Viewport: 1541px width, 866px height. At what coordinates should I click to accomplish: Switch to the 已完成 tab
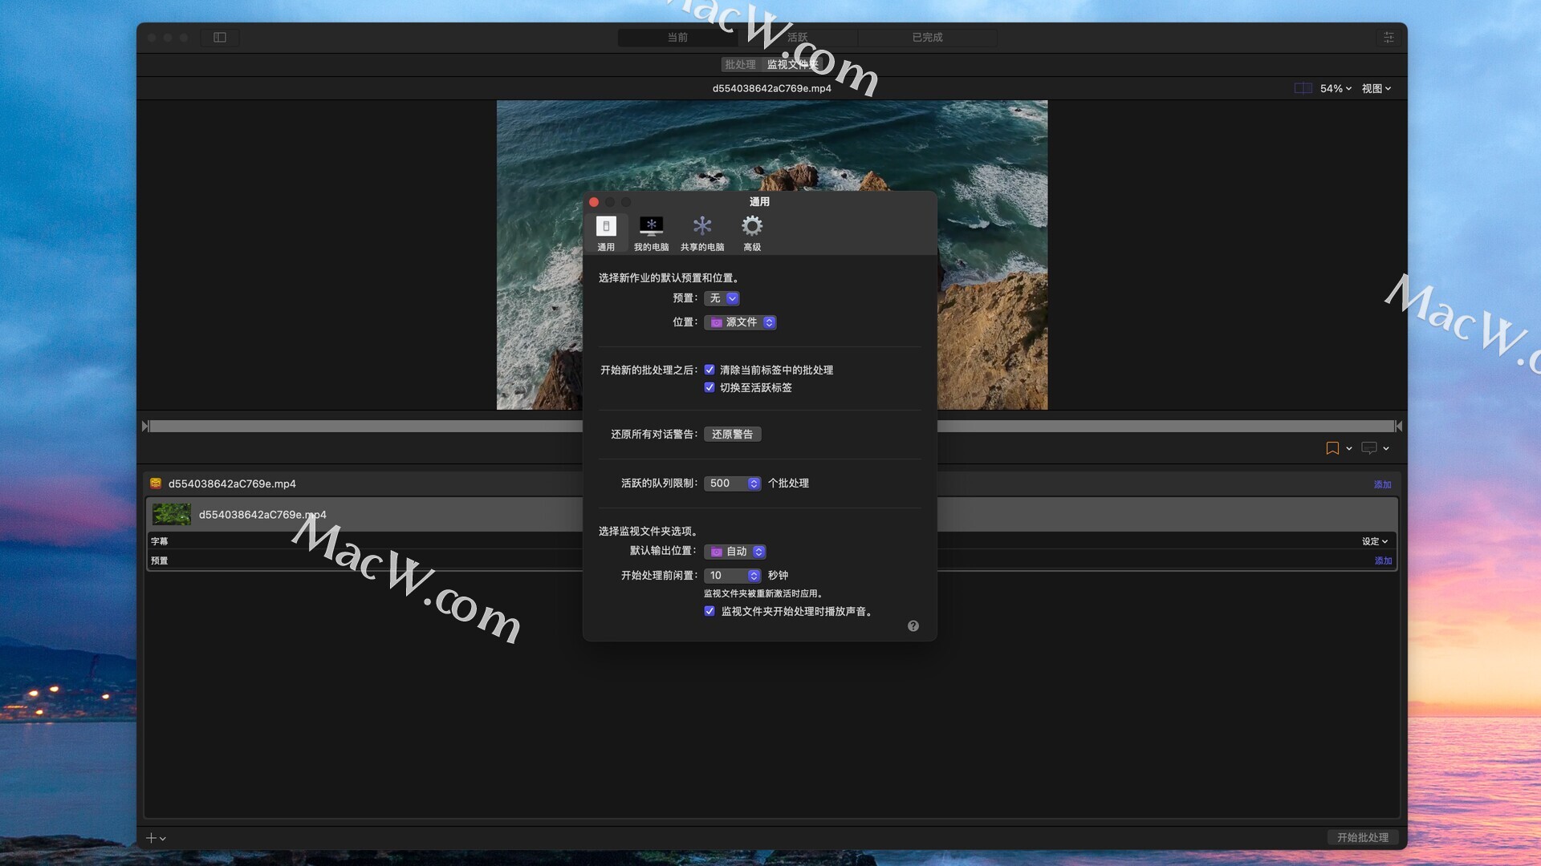(927, 38)
